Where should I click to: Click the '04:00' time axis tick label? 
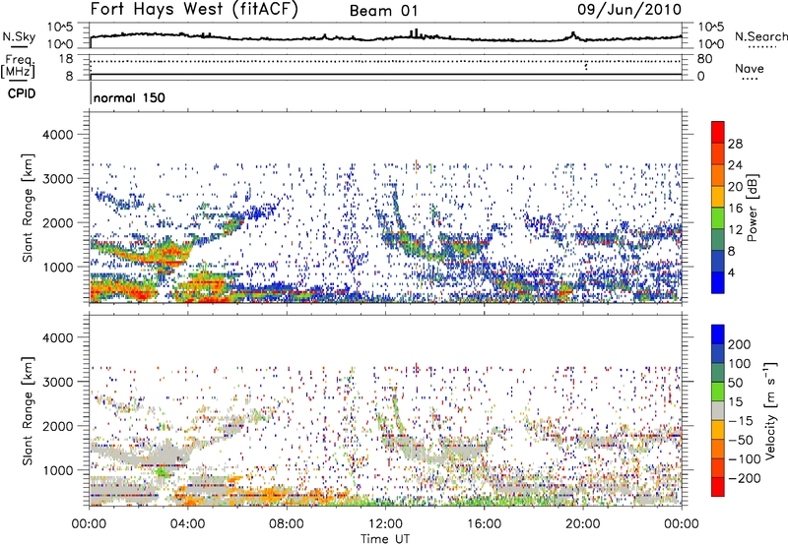[188, 523]
